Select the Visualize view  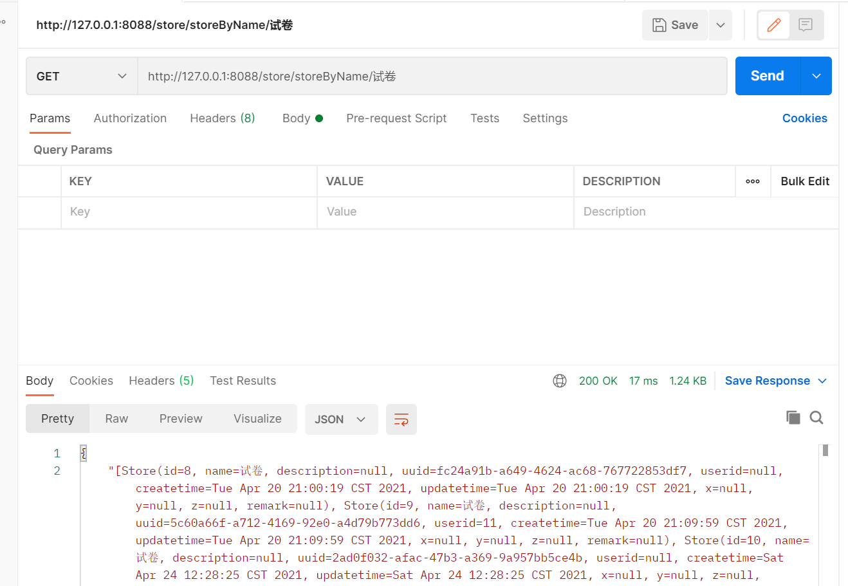pos(257,419)
